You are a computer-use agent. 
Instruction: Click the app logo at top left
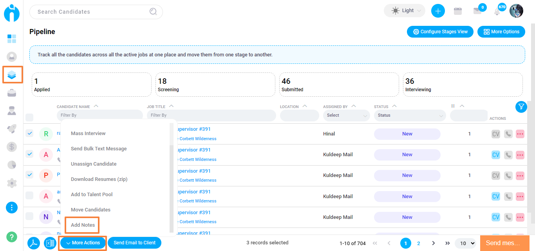pyautogui.click(x=12, y=13)
